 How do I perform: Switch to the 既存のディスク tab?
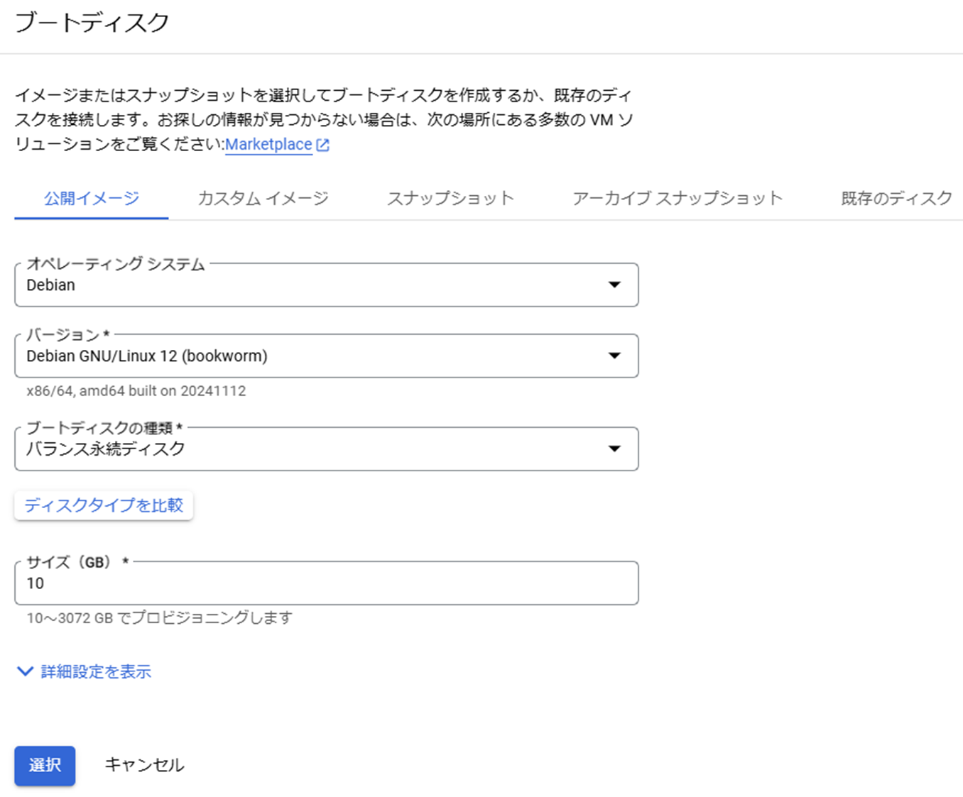(x=896, y=198)
